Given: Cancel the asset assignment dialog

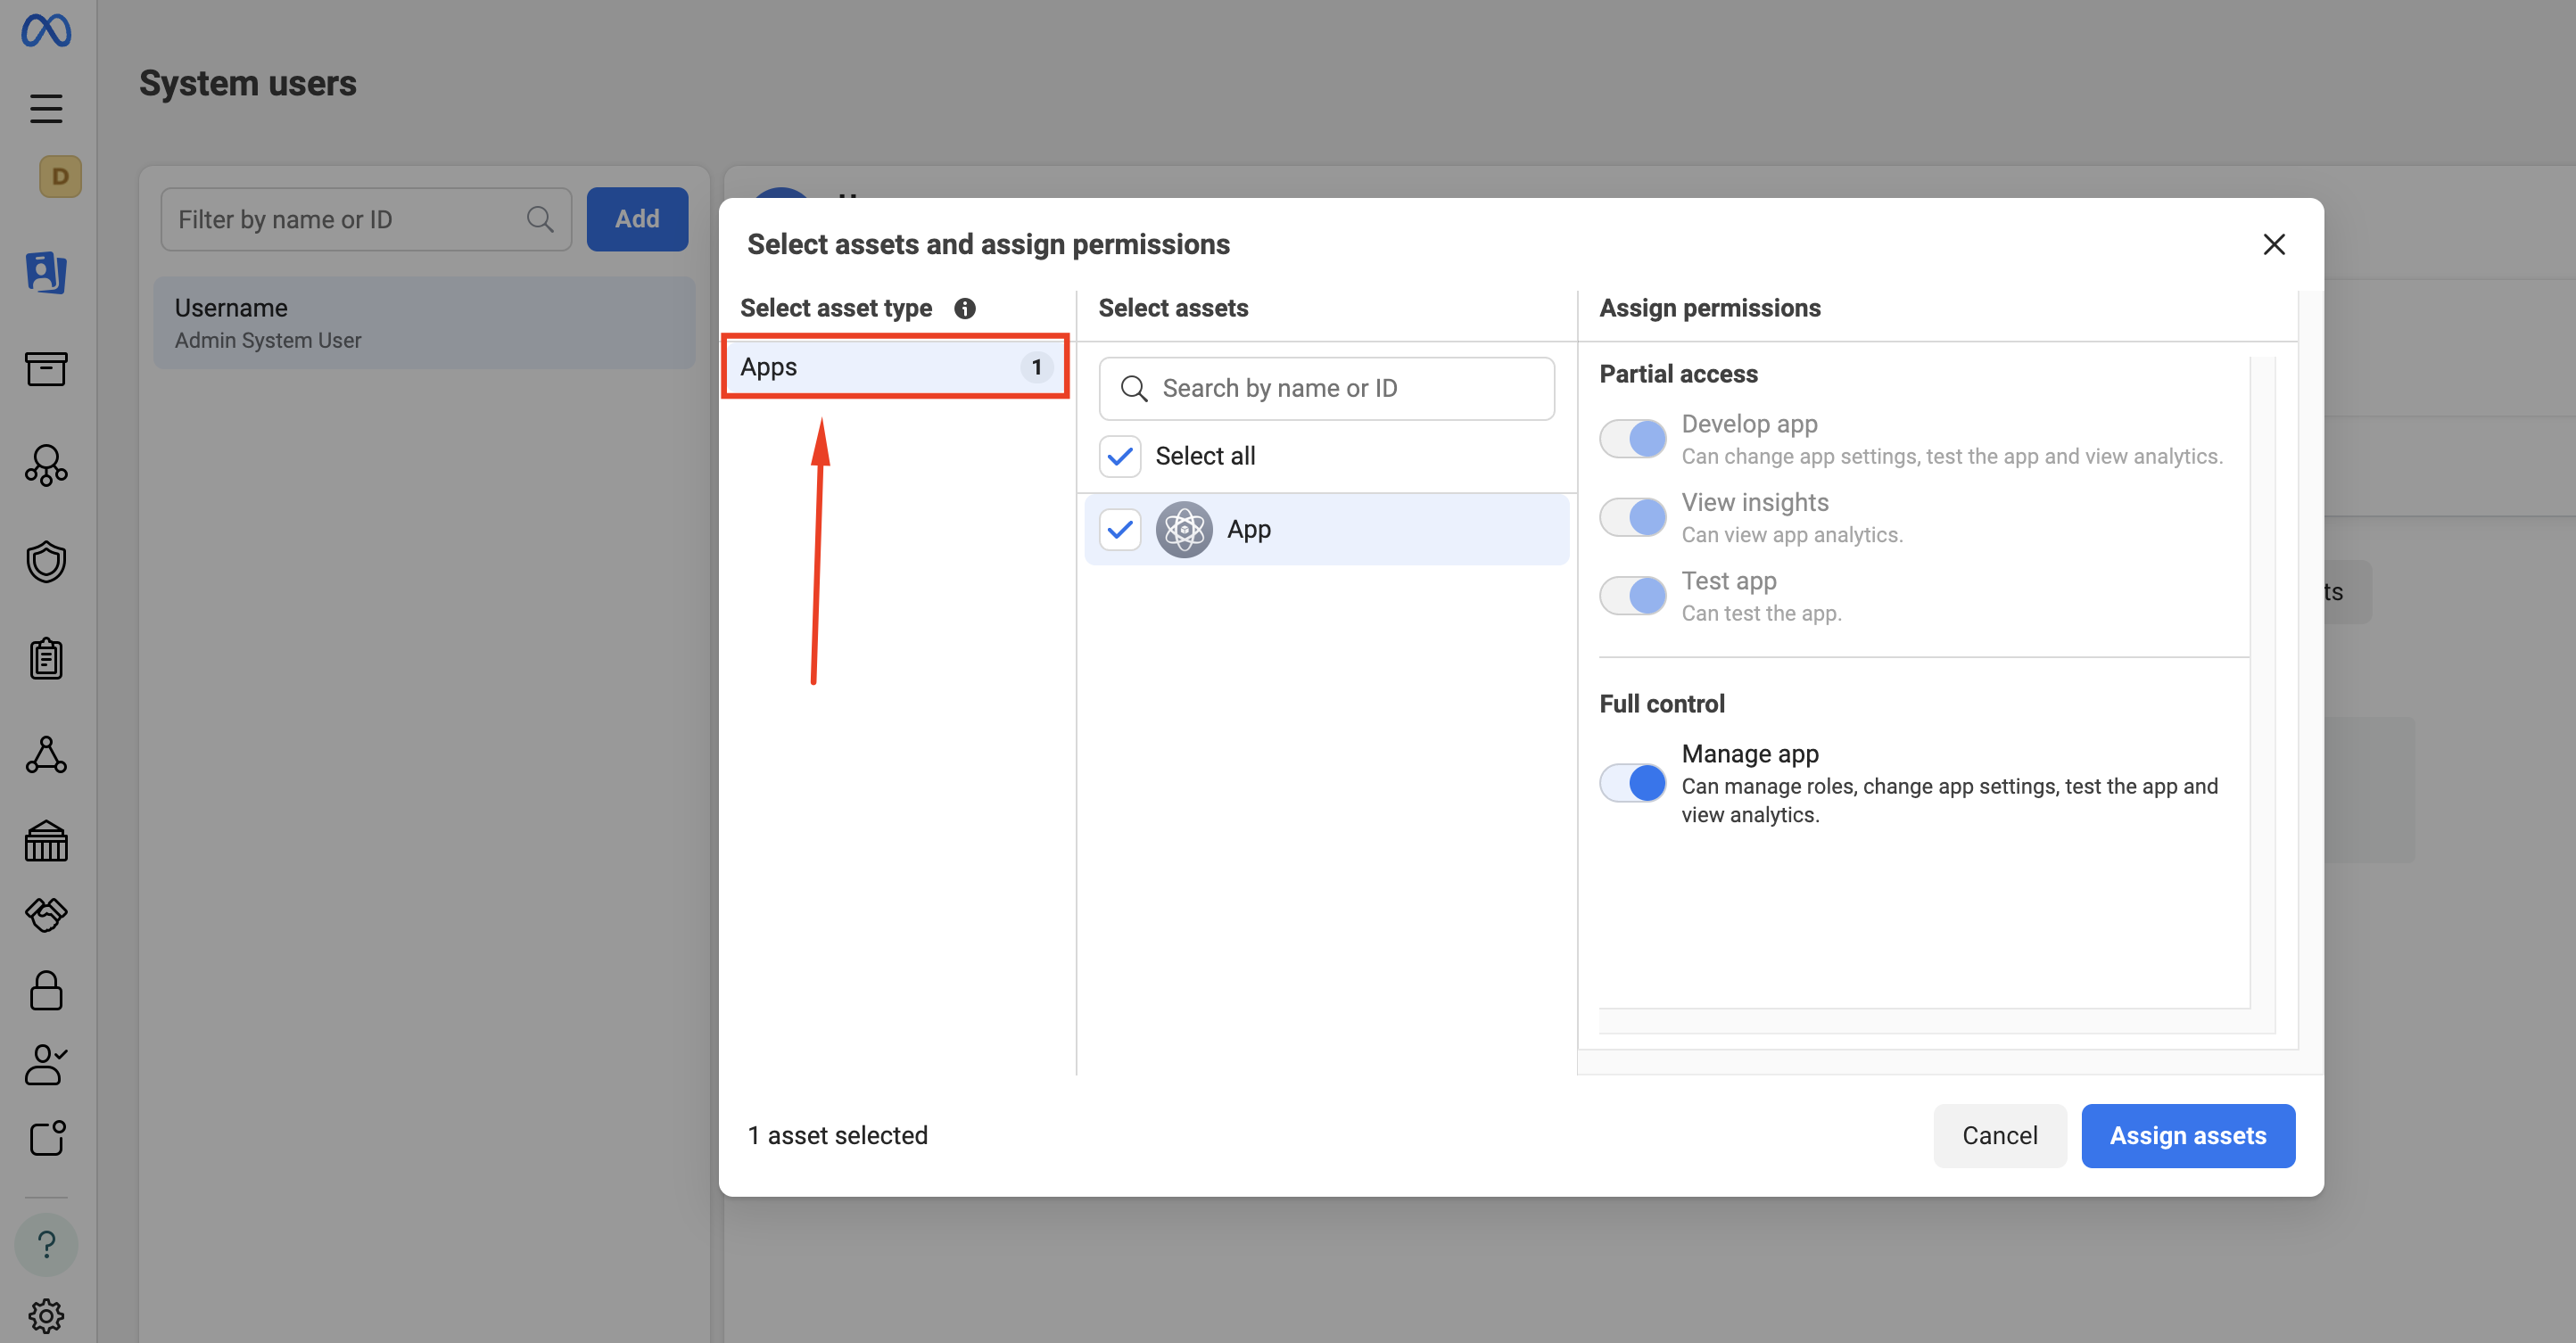Looking at the screenshot, I should [2000, 1135].
